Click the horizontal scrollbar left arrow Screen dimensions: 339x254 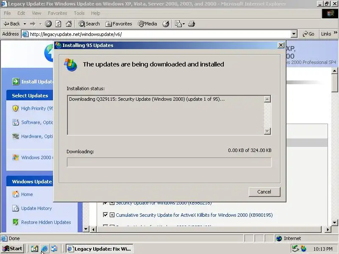point(93,229)
